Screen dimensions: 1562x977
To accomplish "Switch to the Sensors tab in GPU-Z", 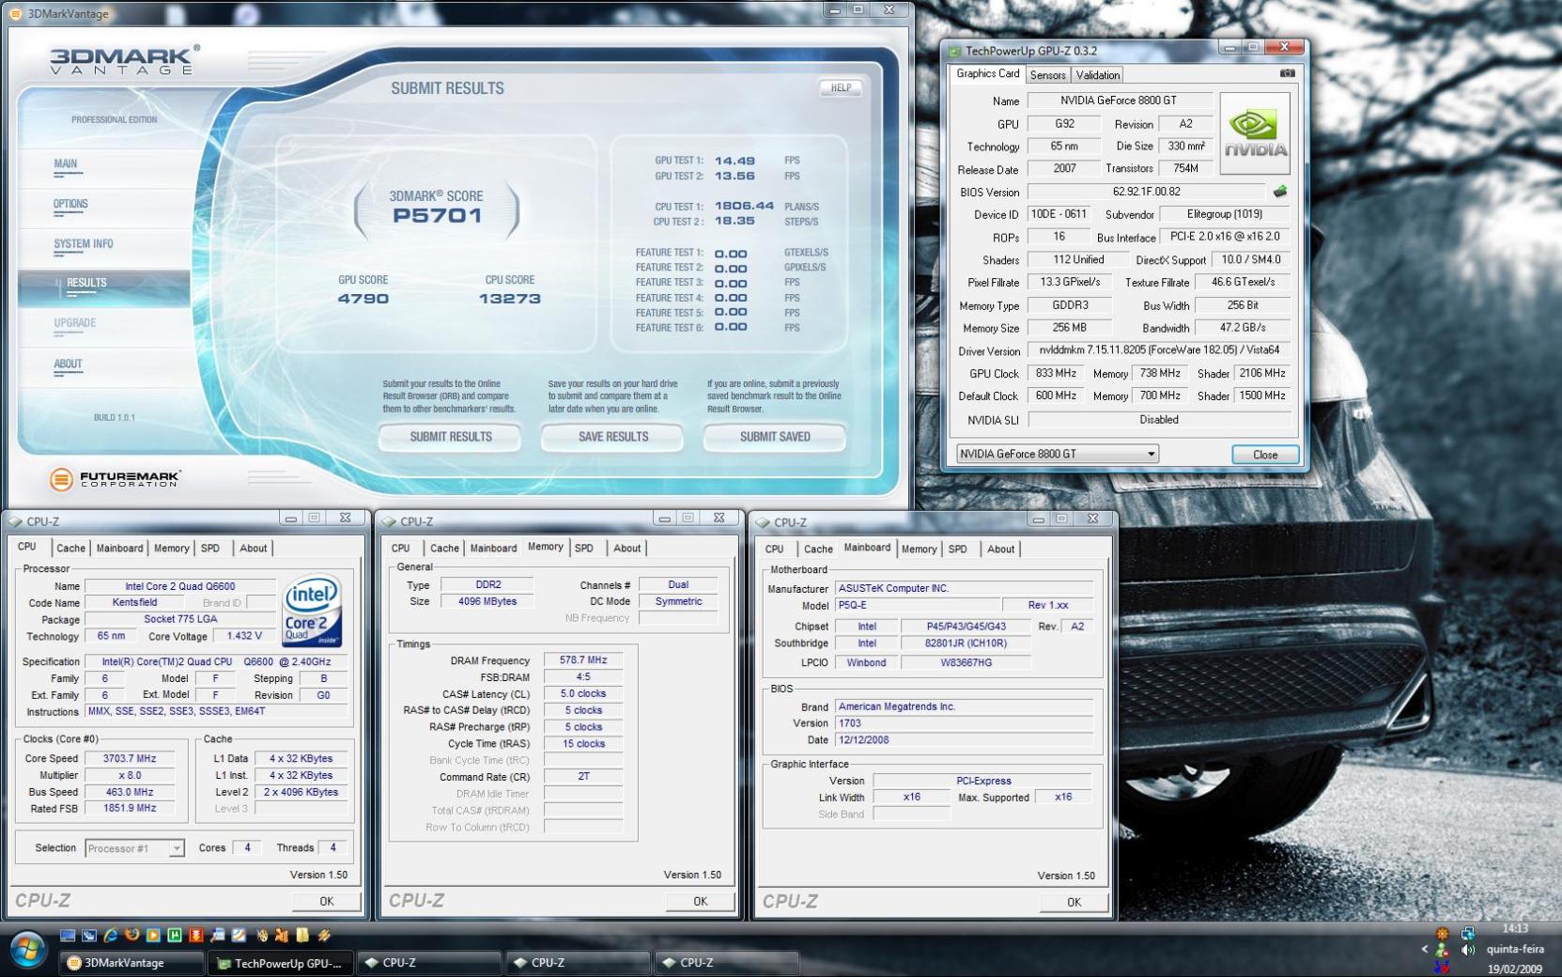I will tap(1047, 75).
